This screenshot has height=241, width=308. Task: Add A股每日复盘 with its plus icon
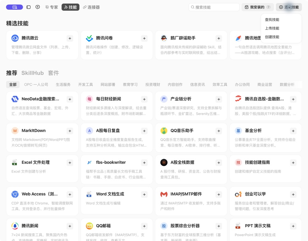click(x=144, y=131)
